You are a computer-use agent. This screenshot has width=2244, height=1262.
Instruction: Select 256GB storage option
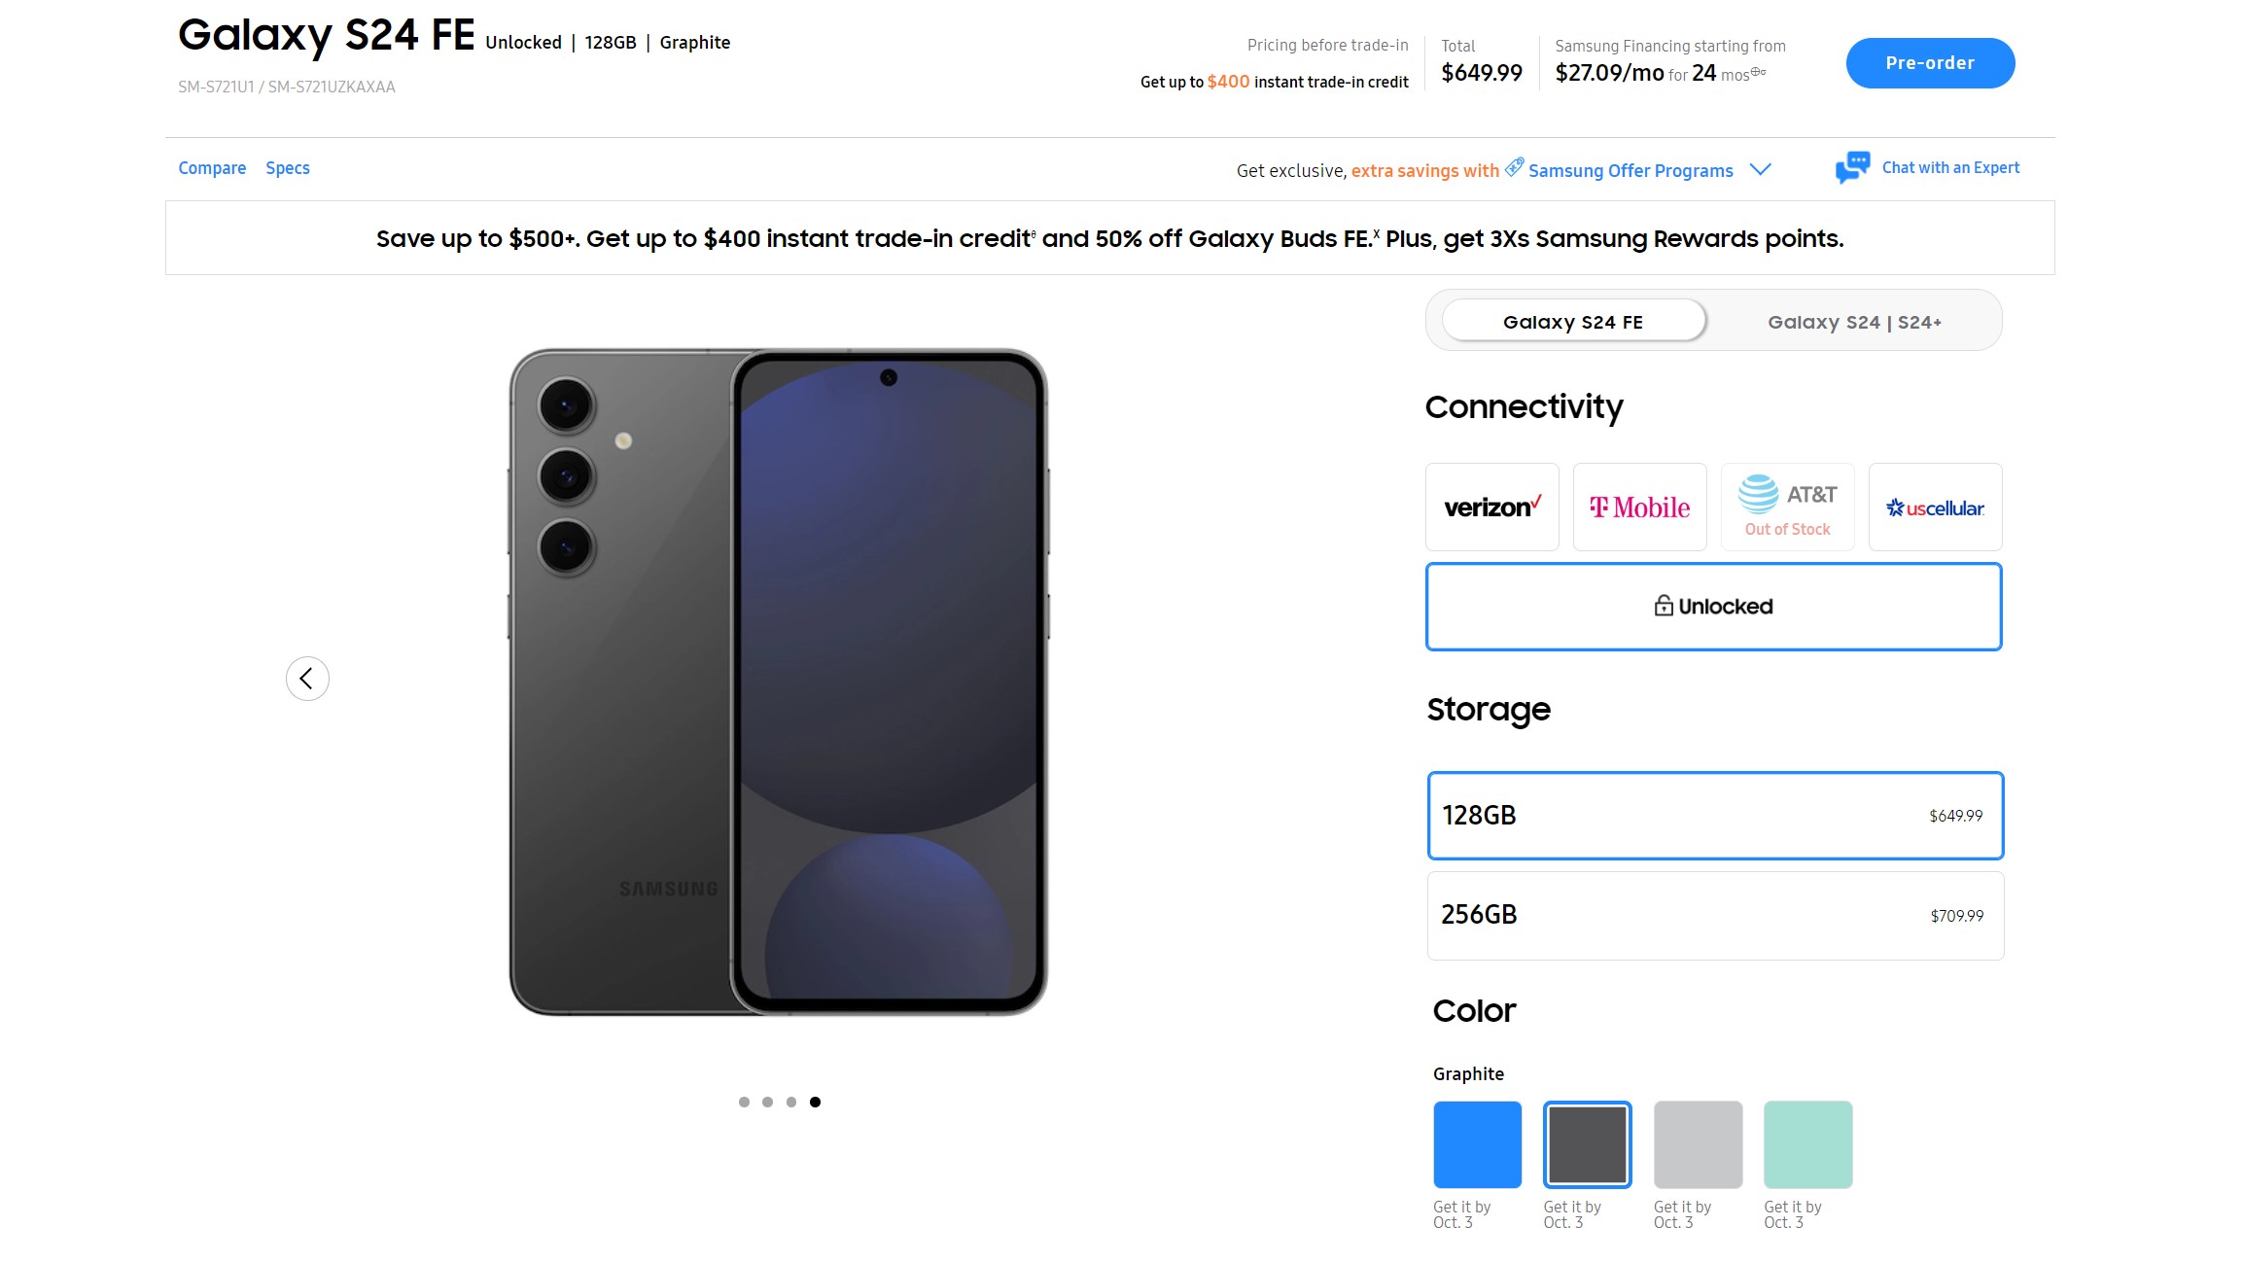pos(1714,915)
